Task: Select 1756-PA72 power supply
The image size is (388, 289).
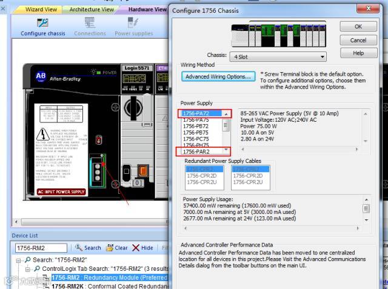Action: 202,113
